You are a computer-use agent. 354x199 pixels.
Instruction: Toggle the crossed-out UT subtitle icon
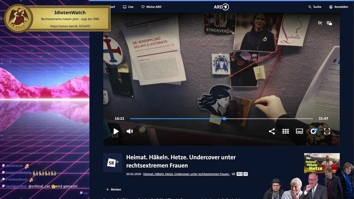[x=320, y=23]
